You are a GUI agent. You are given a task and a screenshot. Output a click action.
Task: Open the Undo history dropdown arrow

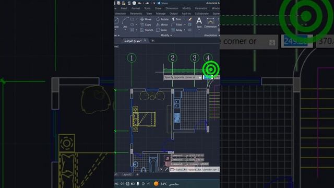point(143,3)
